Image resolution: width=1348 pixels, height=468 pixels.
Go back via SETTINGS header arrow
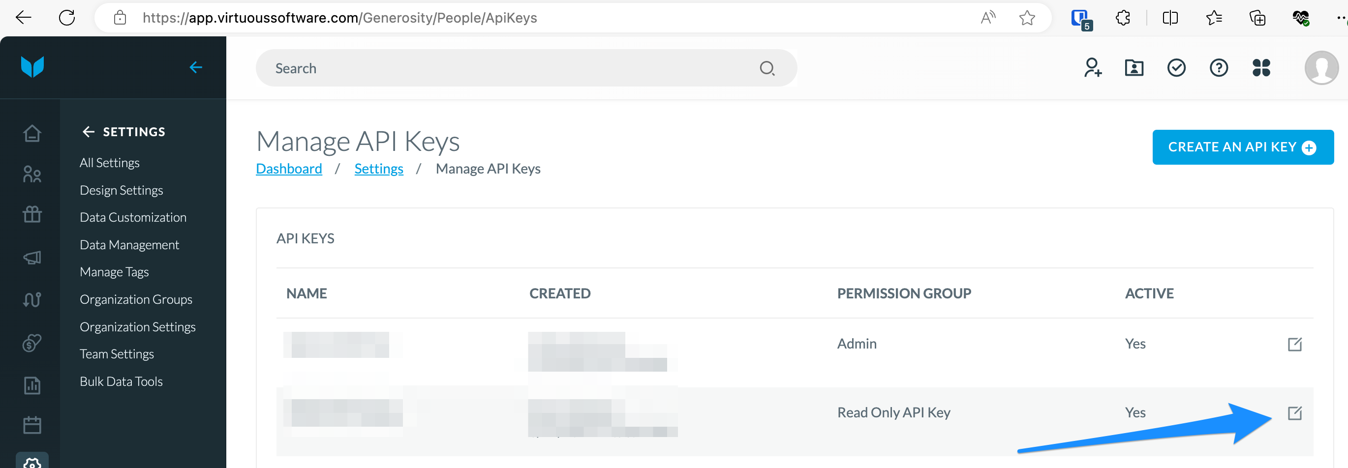coord(89,132)
